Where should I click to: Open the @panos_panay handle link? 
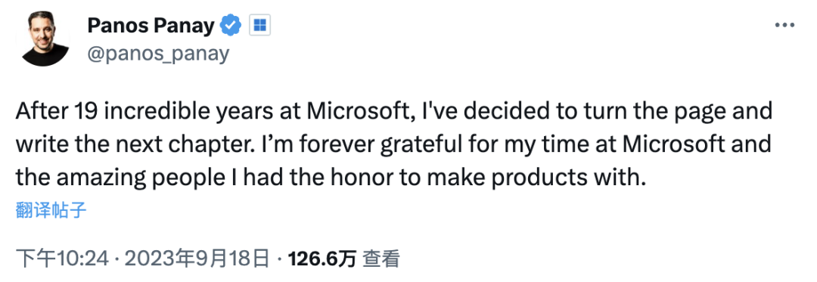click(158, 53)
